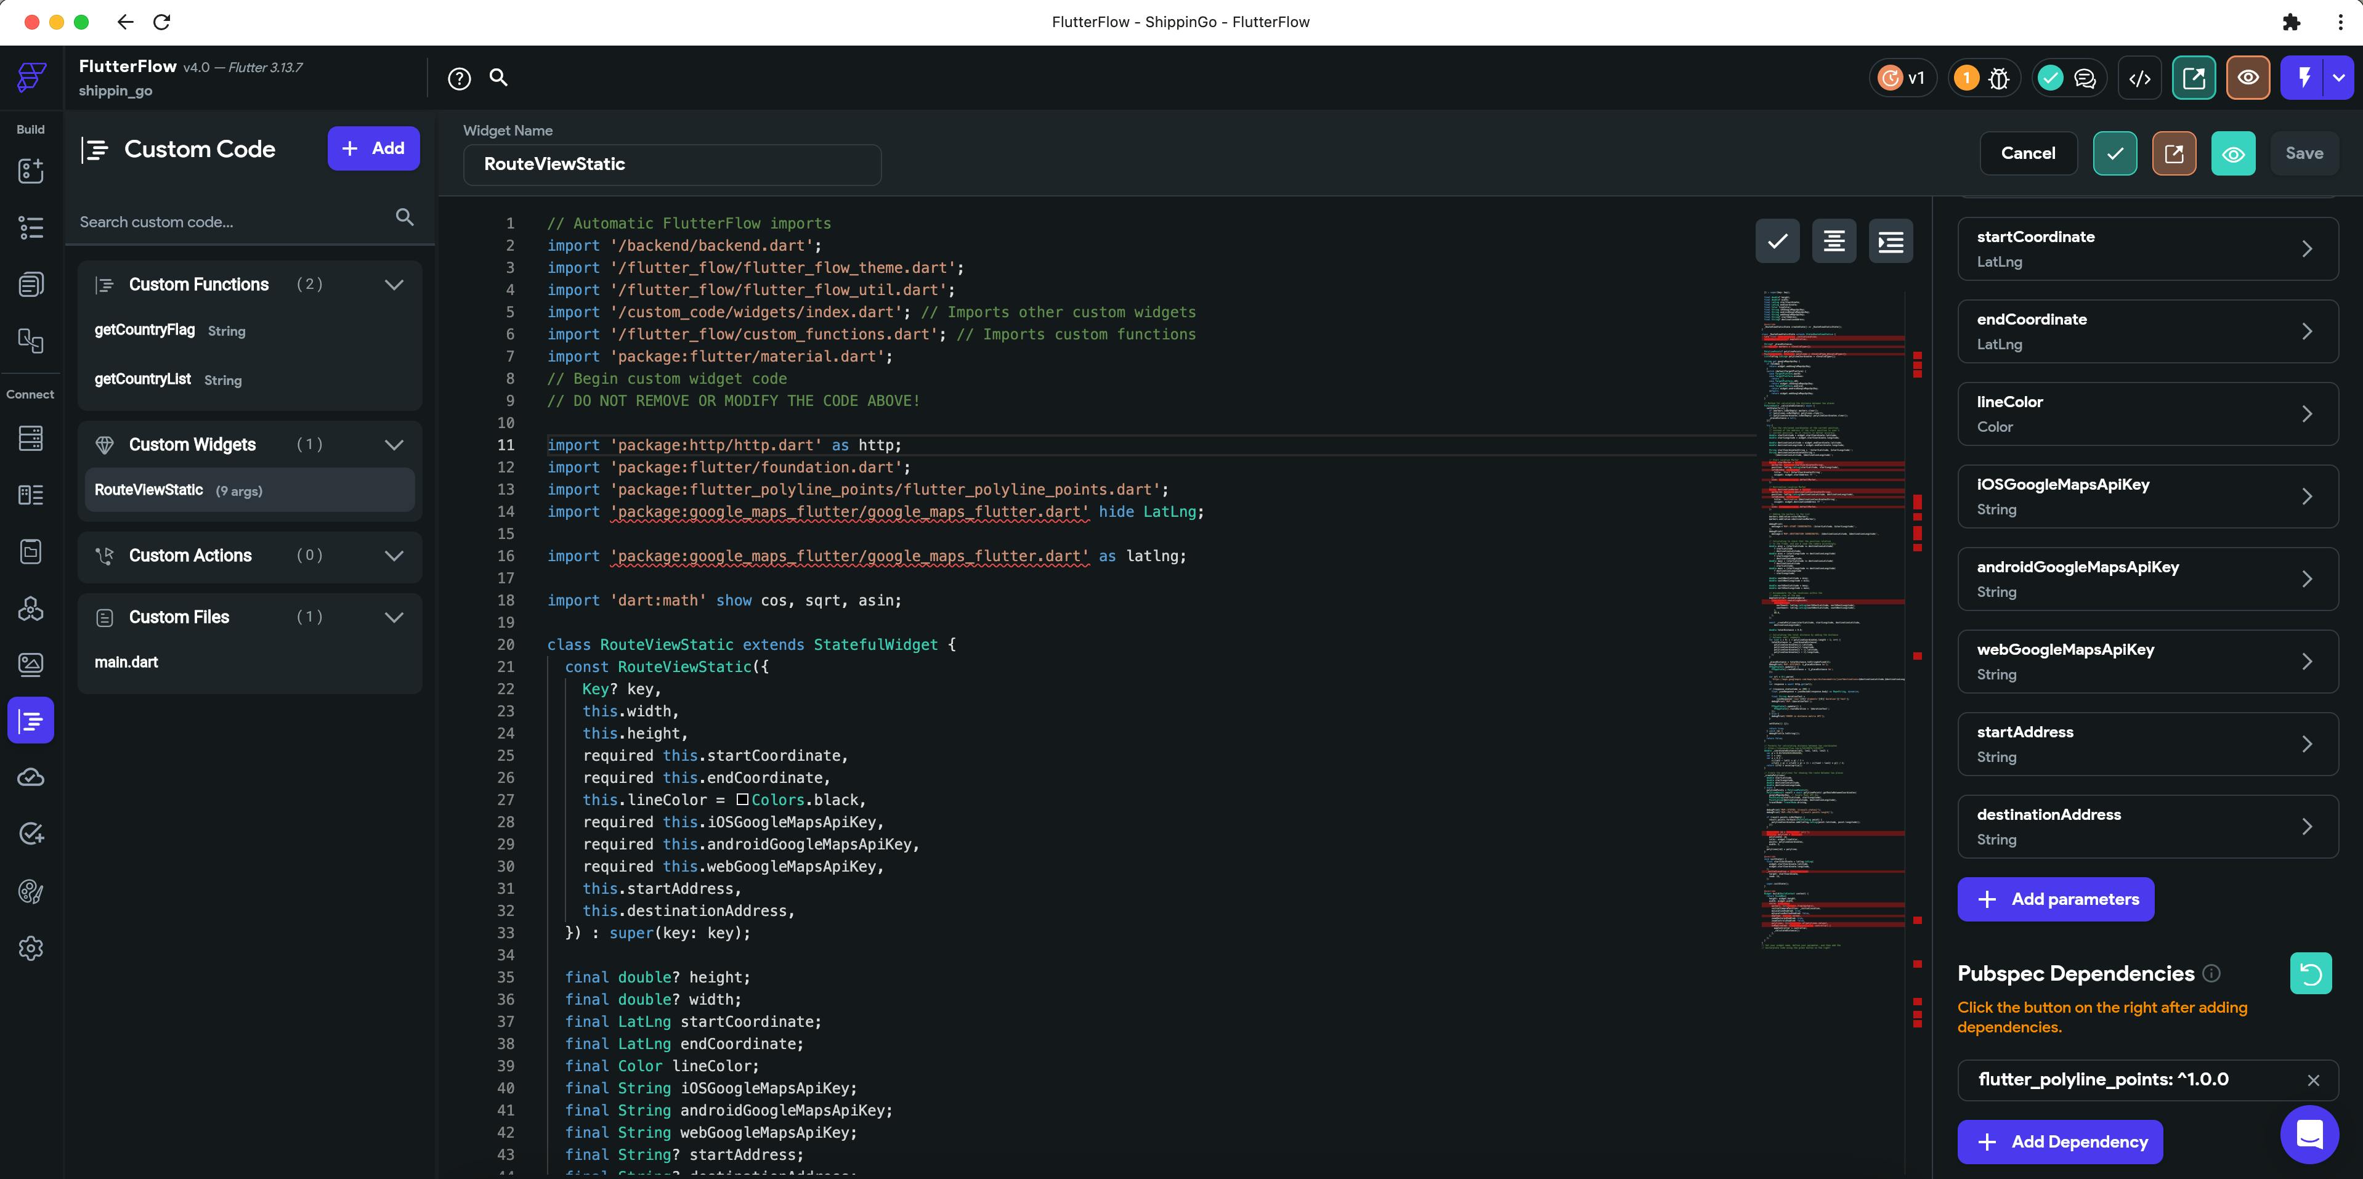
Task: Collapse the Custom Actions section
Action: pyautogui.click(x=394, y=556)
